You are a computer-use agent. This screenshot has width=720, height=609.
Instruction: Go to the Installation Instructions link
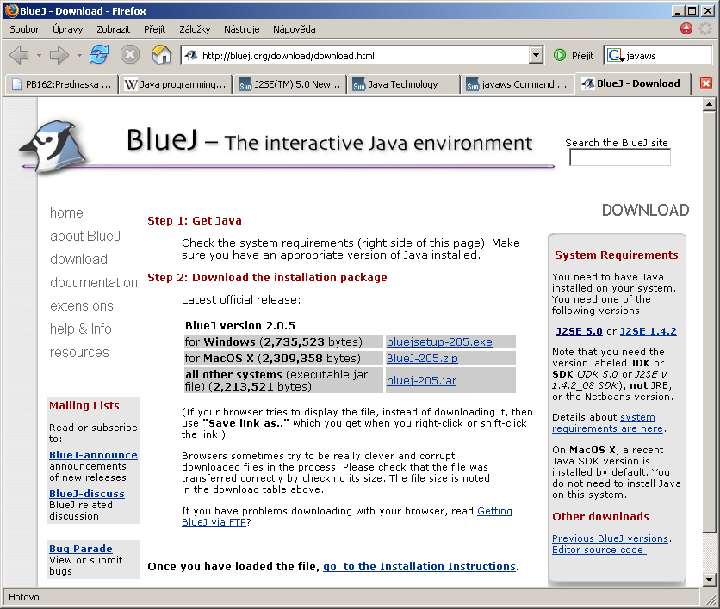coord(419,566)
